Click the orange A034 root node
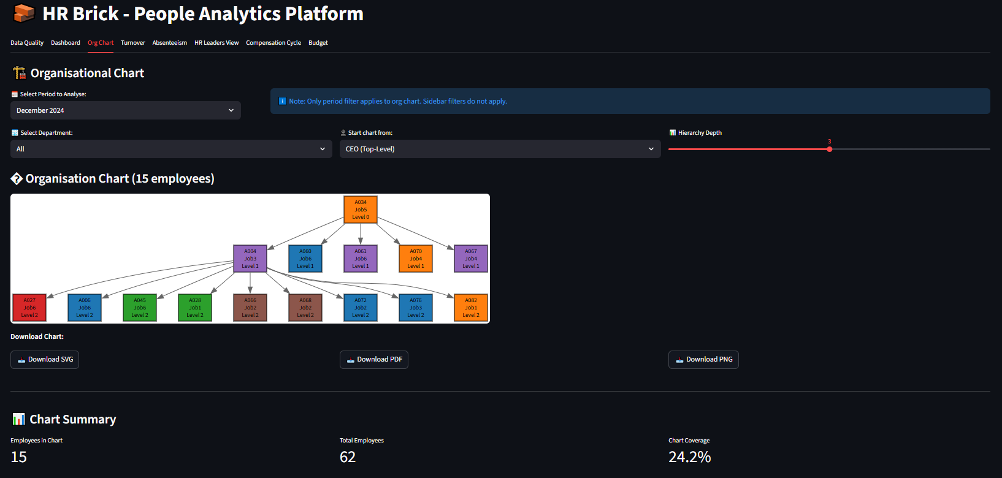 (x=361, y=210)
